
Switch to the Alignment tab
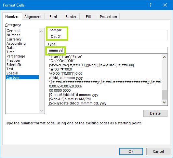point(33,17)
